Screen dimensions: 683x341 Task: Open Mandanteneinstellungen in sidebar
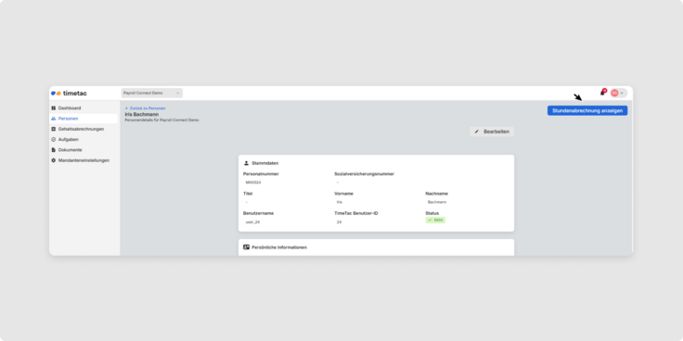[84, 160]
